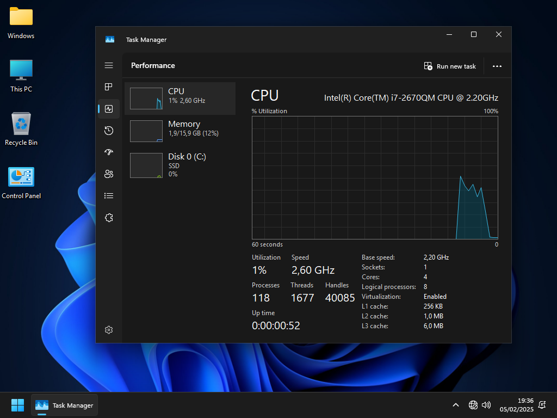Click the Threads count 1677
557x418 pixels.
click(302, 298)
